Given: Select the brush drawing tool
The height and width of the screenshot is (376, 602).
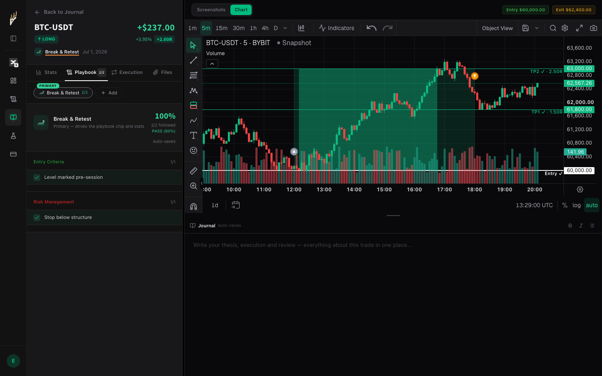Looking at the screenshot, I should coord(193,120).
